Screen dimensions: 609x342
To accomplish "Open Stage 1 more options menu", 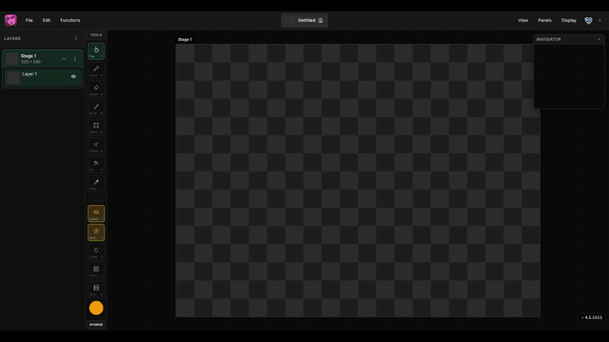I will pyautogui.click(x=75, y=59).
